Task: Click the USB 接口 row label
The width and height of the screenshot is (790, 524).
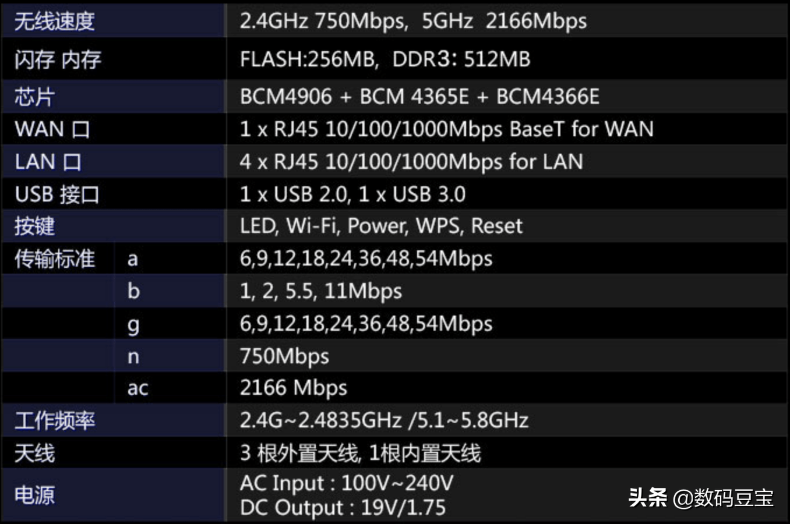Action: pos(57,194)
